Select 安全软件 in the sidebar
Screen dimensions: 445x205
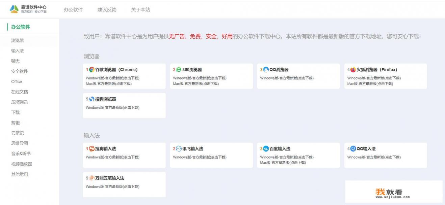tap(20, 71)
